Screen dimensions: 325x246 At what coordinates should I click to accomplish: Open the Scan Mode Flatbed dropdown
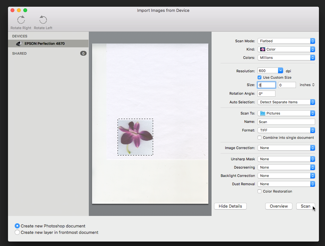286,41
